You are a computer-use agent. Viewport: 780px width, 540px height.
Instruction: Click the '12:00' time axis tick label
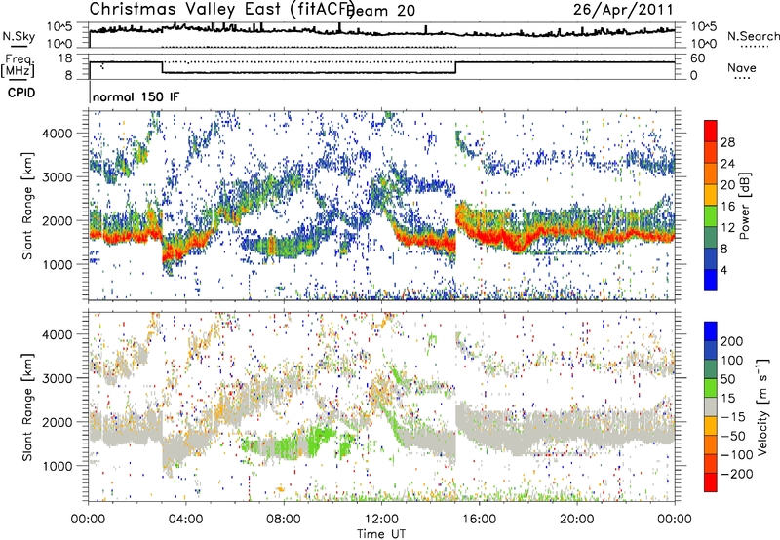tap(381, 520)
